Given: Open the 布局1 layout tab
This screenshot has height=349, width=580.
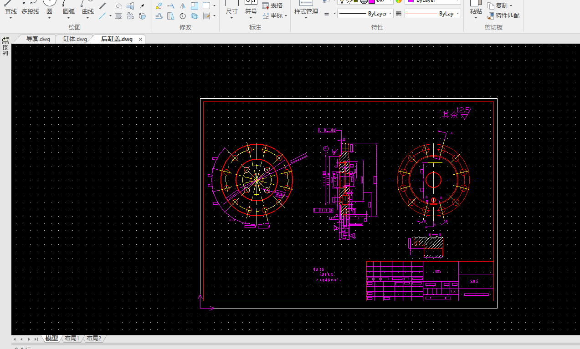Looking at the screenshot, I should click(x=72, y=339).
